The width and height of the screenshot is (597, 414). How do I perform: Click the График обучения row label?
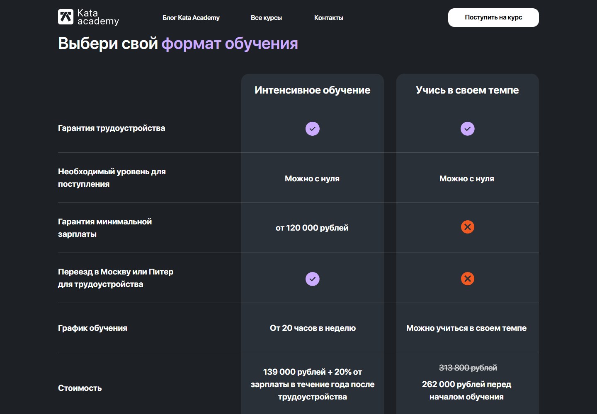pos(92,328)
